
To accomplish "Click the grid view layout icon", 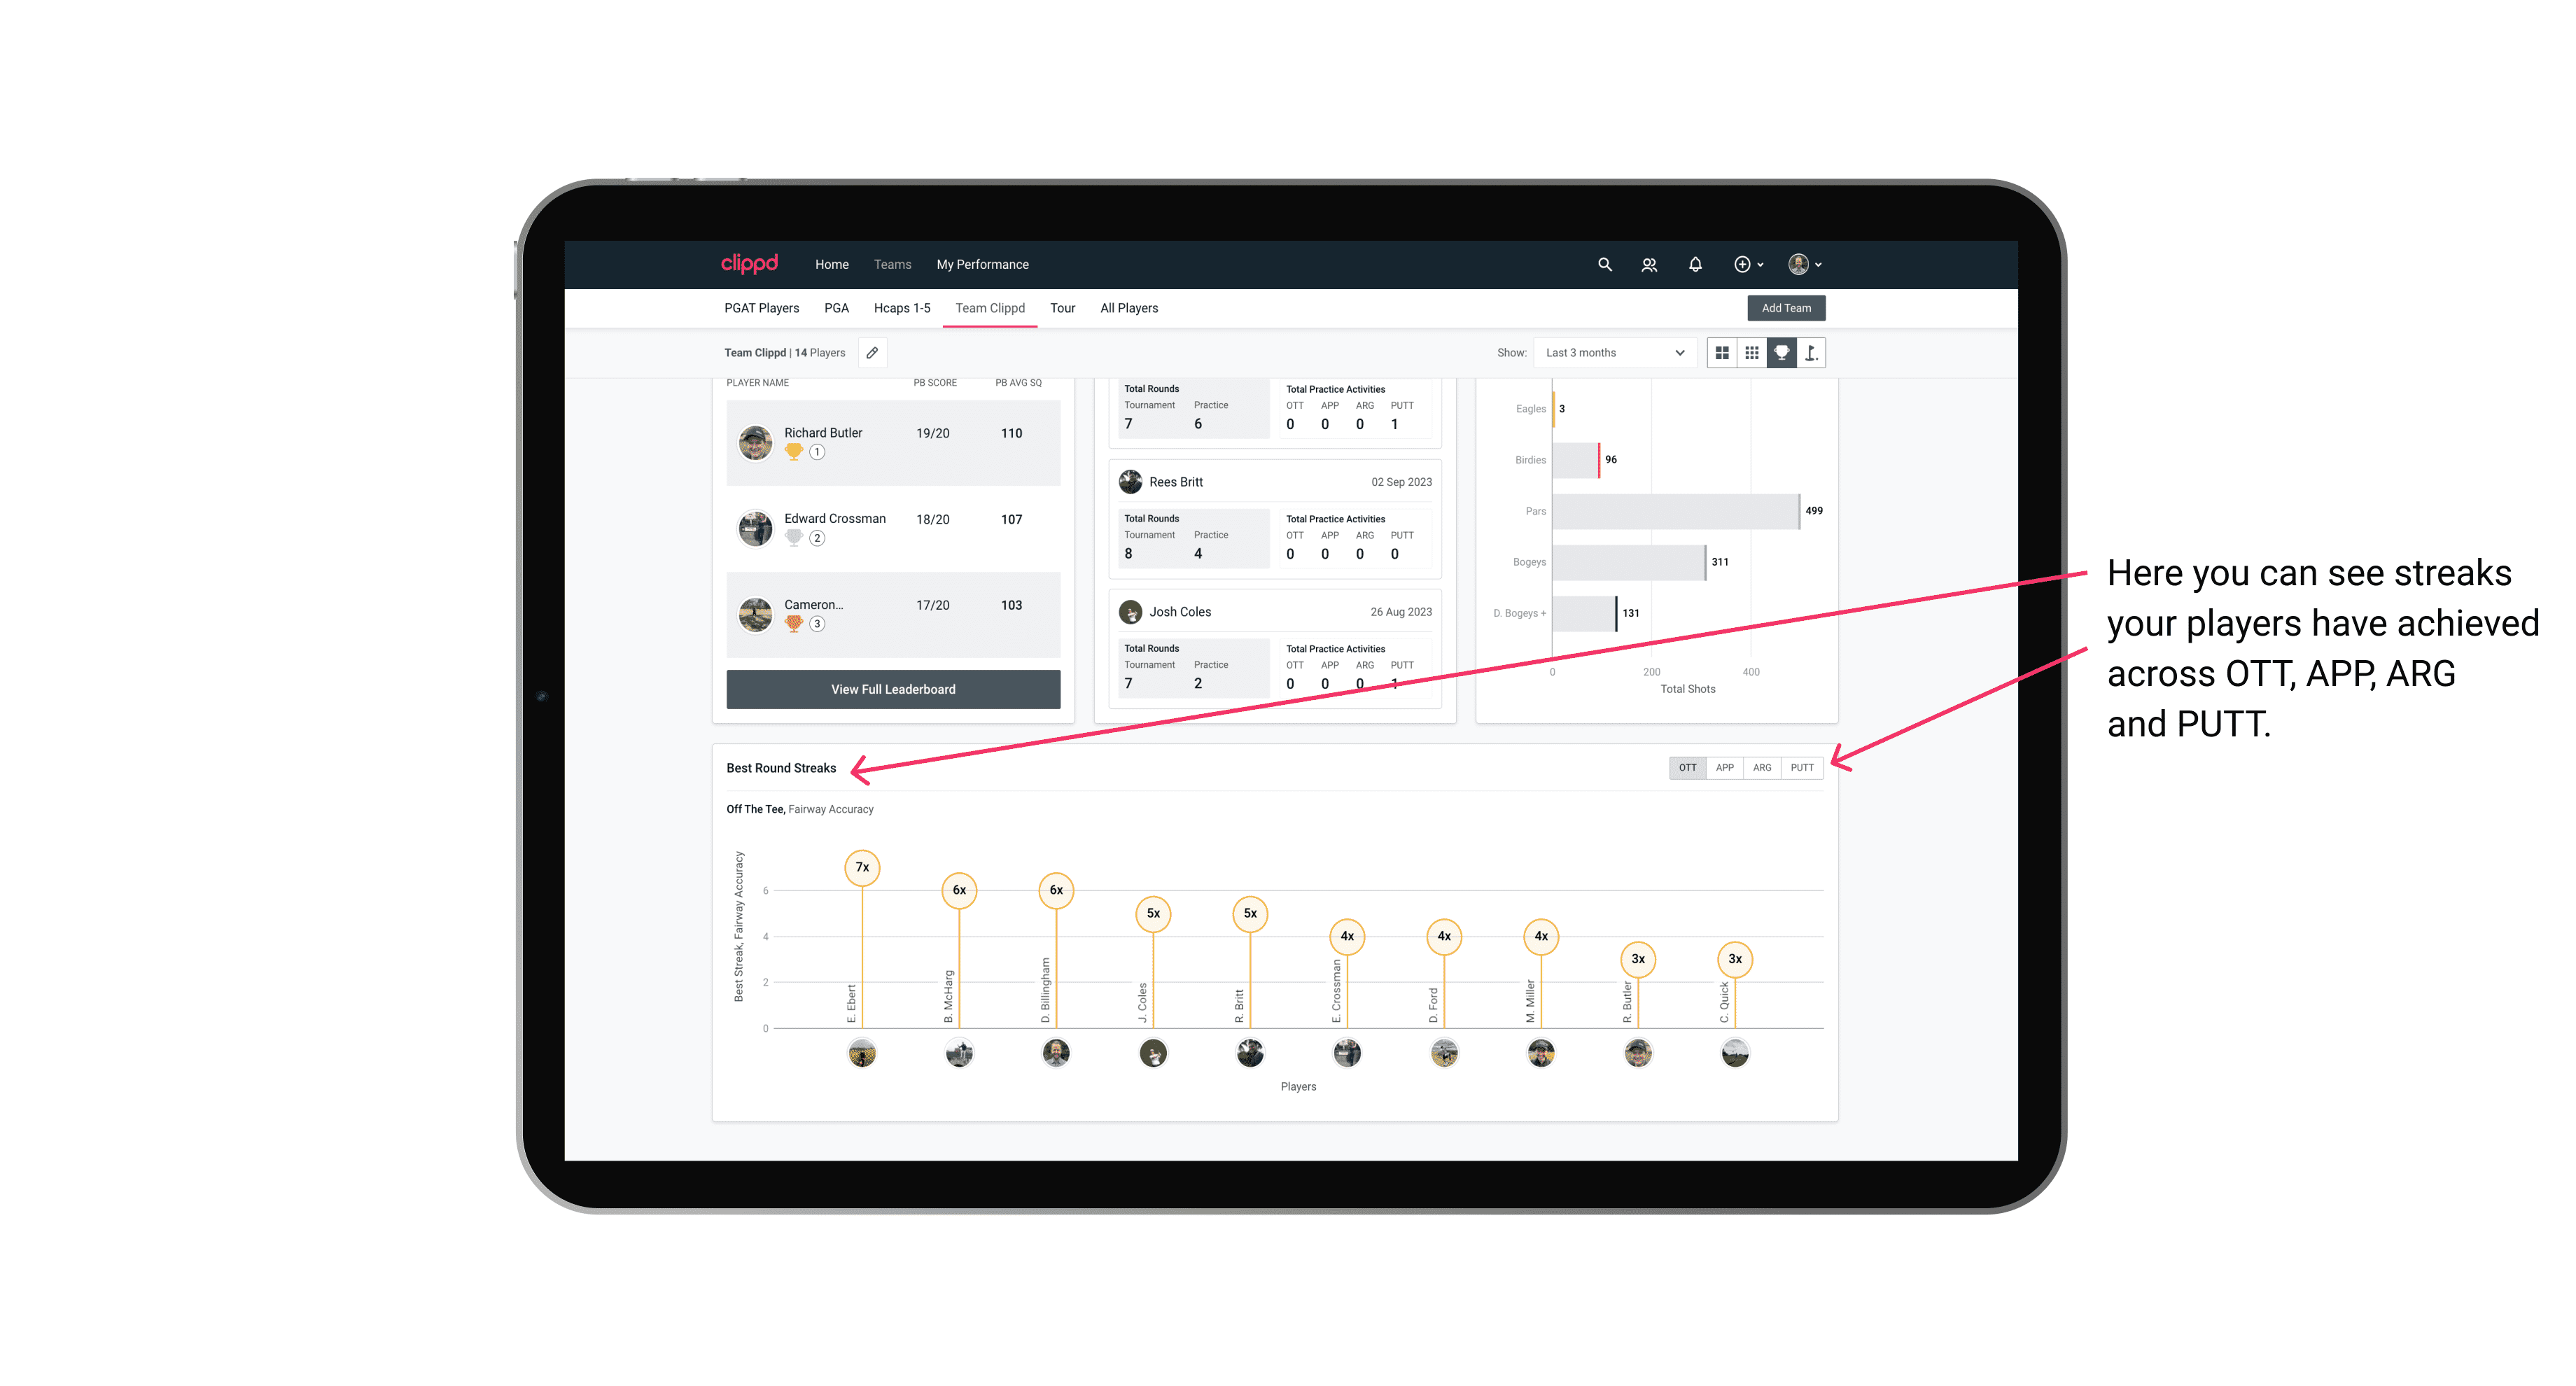I will [1723, 353].
